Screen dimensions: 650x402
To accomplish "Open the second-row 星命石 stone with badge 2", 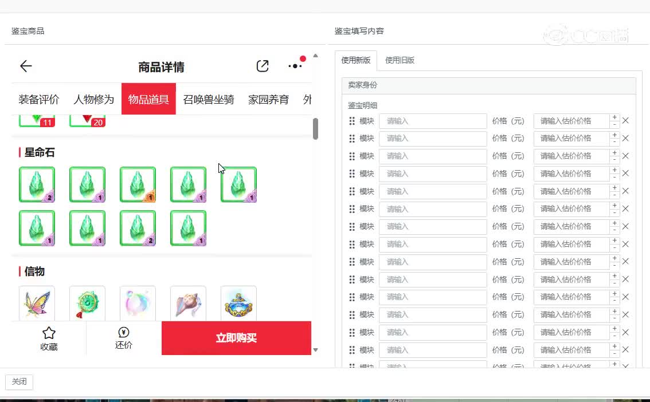I will pos(138,228).
